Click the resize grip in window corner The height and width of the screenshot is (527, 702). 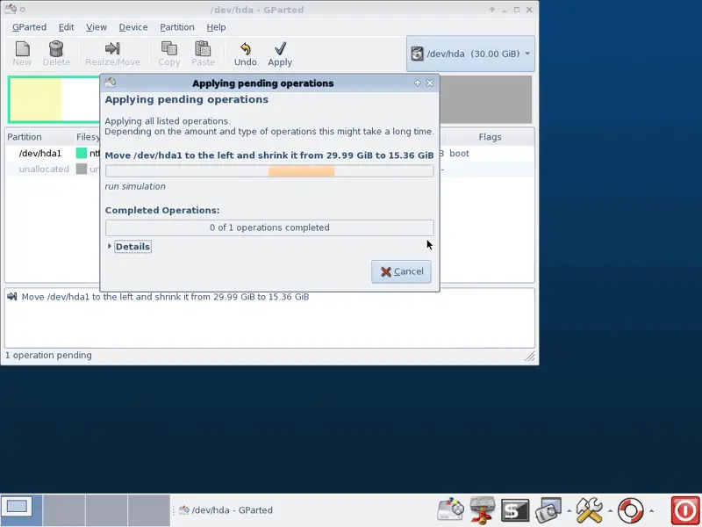click(x=530, y=357)
